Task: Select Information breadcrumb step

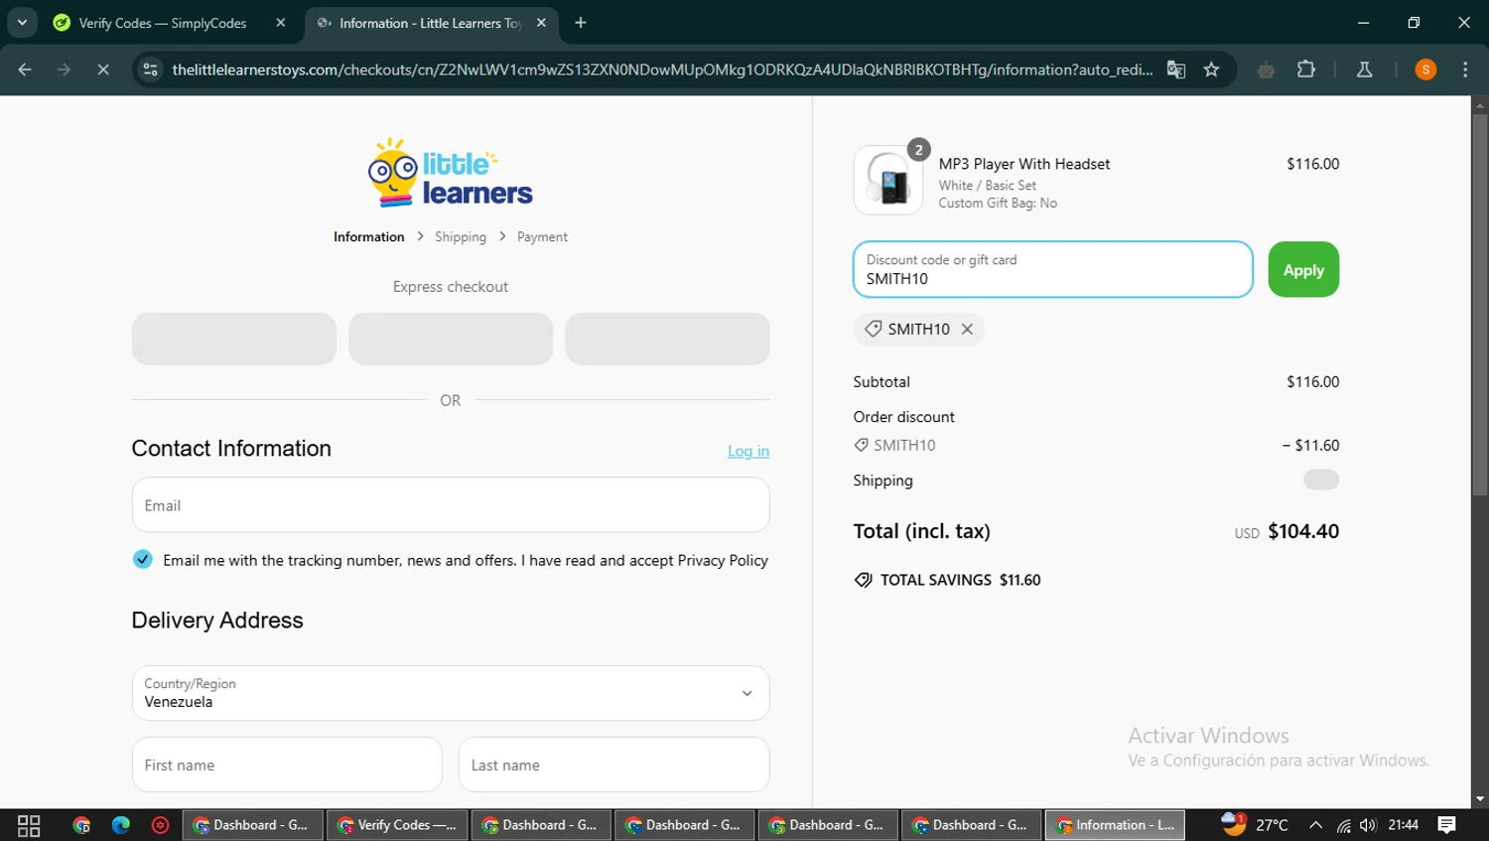Action: [368, 237]
